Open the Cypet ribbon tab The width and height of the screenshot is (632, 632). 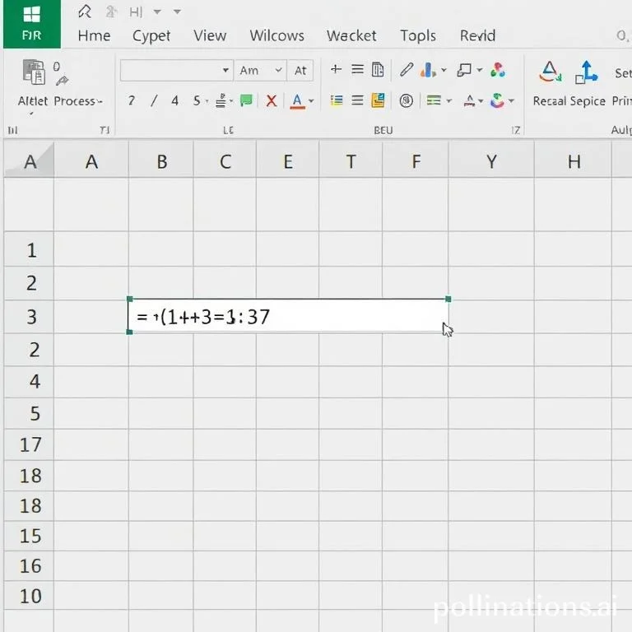pyautogui.click(x=151, y=36)
